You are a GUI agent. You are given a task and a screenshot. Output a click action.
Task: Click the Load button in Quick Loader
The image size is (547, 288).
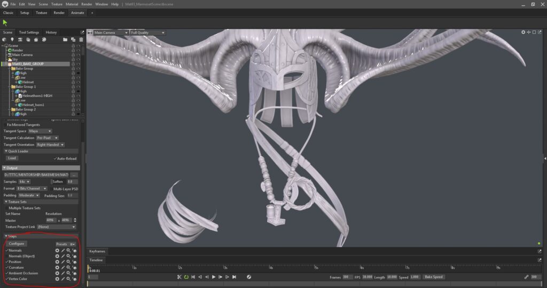tap(12, 158)
